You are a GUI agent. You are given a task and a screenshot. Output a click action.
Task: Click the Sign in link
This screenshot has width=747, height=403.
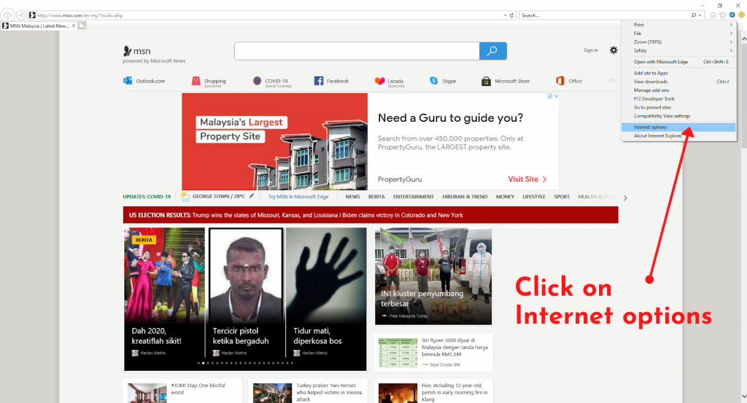coord(590,50)
